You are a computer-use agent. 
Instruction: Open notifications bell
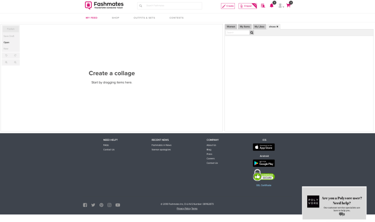coord(272,6)
